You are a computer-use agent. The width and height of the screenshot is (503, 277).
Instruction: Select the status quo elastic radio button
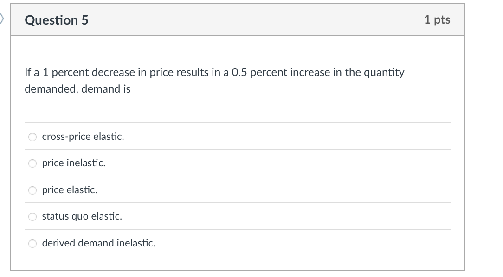(x=32, y=216)
